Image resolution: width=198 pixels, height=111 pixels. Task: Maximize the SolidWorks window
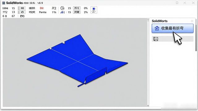click(x=177, y=3)
